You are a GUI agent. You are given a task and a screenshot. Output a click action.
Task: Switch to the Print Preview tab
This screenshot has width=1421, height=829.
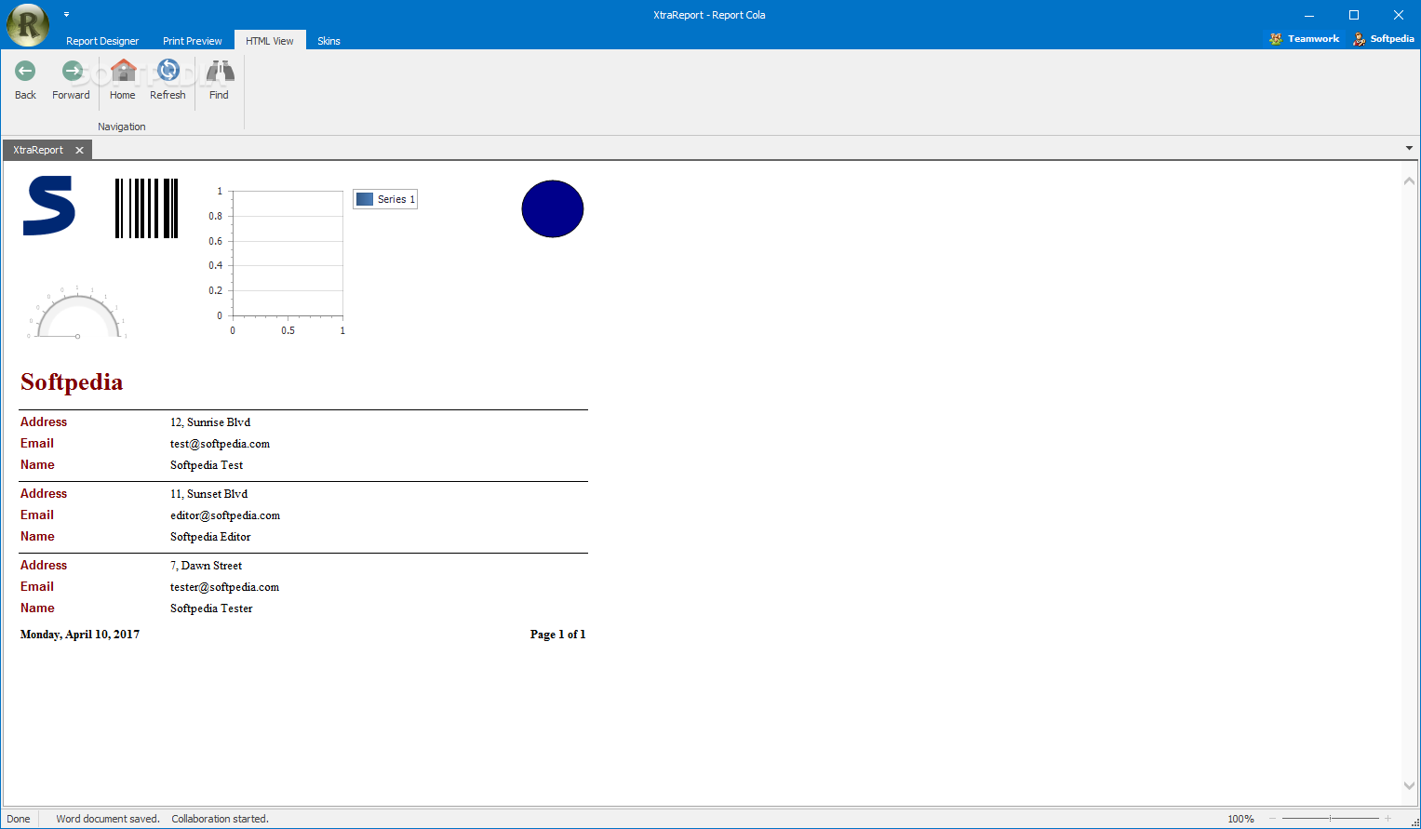(193, 41)
